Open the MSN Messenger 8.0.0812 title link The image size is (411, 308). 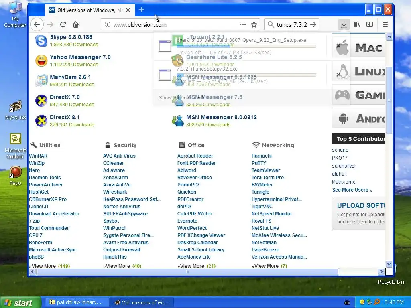222,117
